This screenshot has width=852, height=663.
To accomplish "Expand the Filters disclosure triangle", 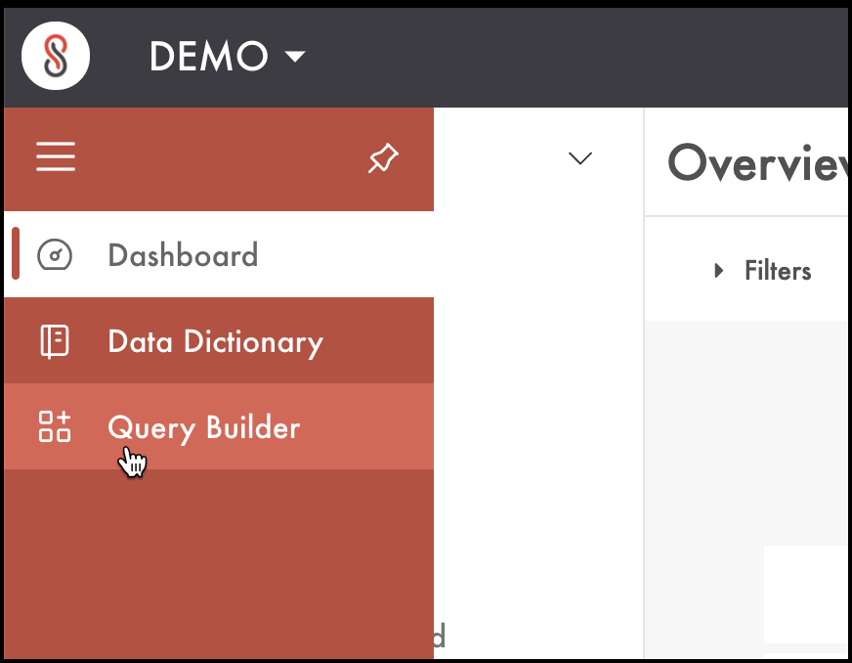I will 718,270.
